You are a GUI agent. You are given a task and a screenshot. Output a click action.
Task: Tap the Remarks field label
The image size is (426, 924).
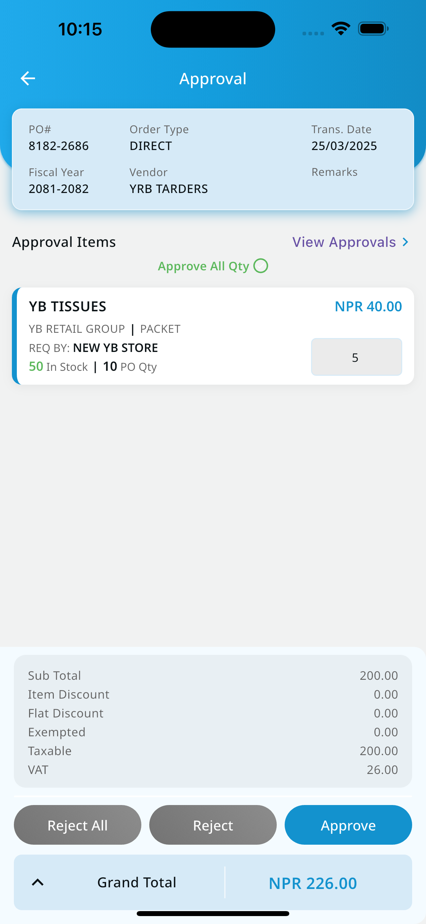click(334, 172)
